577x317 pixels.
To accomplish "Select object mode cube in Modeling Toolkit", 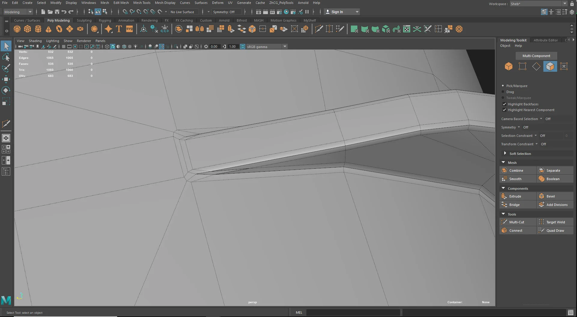I will [x=509, y=66].
